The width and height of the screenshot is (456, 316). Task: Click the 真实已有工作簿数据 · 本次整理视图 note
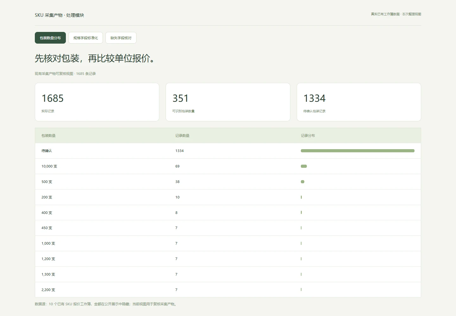pos(396,14)
